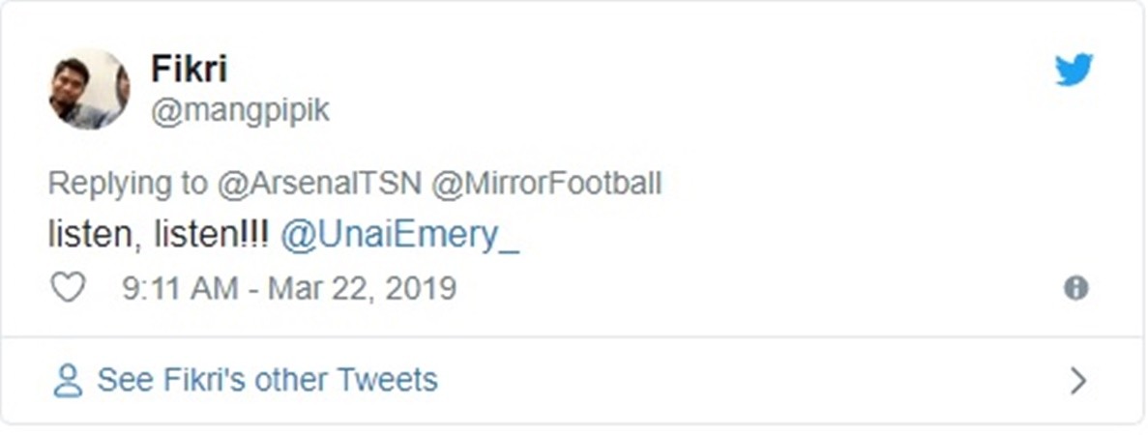Click the Mar 22, 2019 date
Viewport: 1148px width, 435px height.
pos(360,288)
